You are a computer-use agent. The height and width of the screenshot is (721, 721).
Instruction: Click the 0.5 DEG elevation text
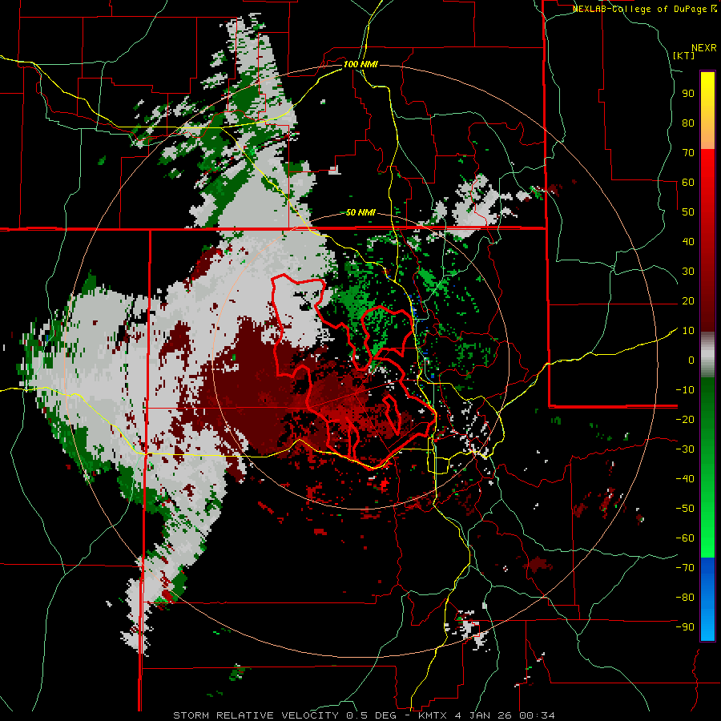372,715
